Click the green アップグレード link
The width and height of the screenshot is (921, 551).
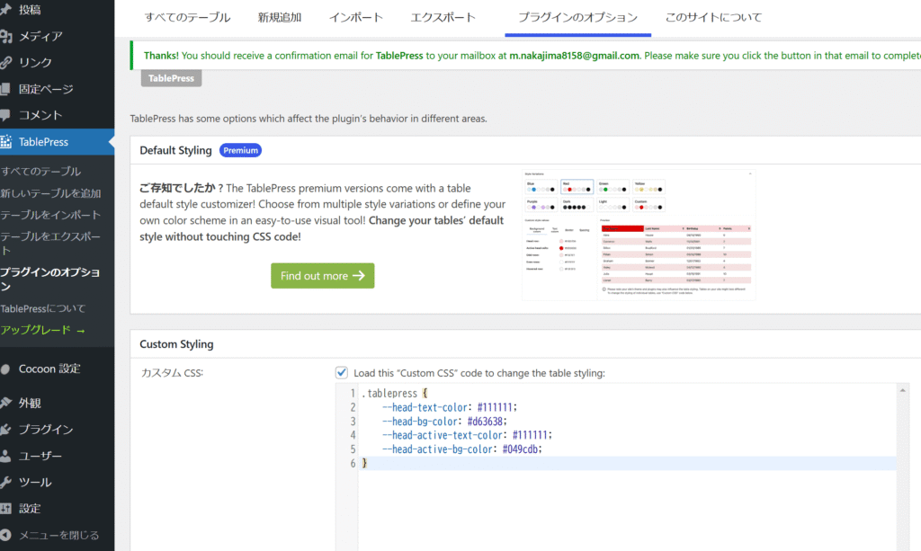click(42, 330)
